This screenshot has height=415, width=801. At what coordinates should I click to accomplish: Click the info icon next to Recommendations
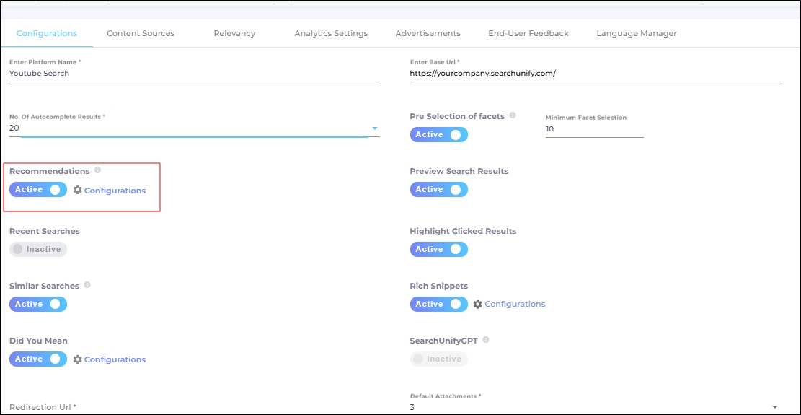point(97,171)
